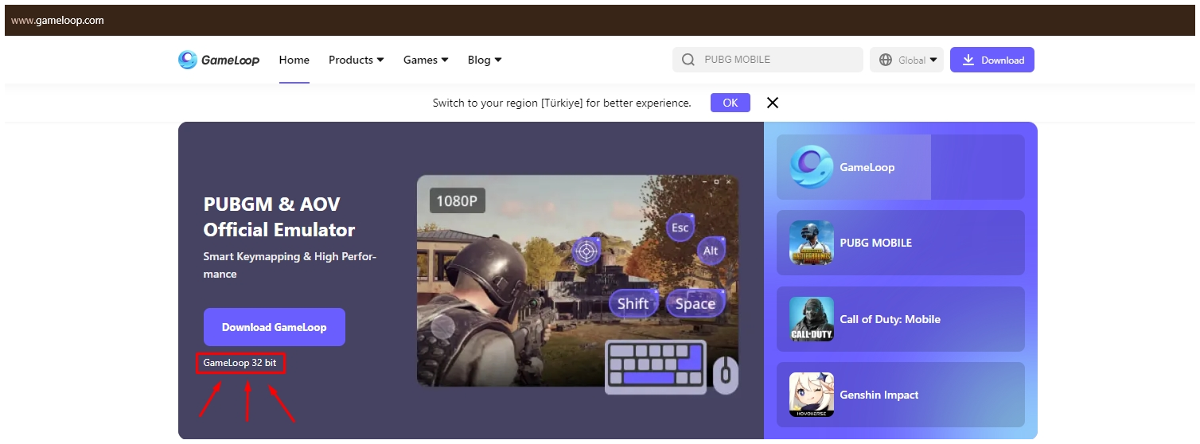Click the Download button in header
This screenshot has height=444, width=1200.
(x=992, y=60)
